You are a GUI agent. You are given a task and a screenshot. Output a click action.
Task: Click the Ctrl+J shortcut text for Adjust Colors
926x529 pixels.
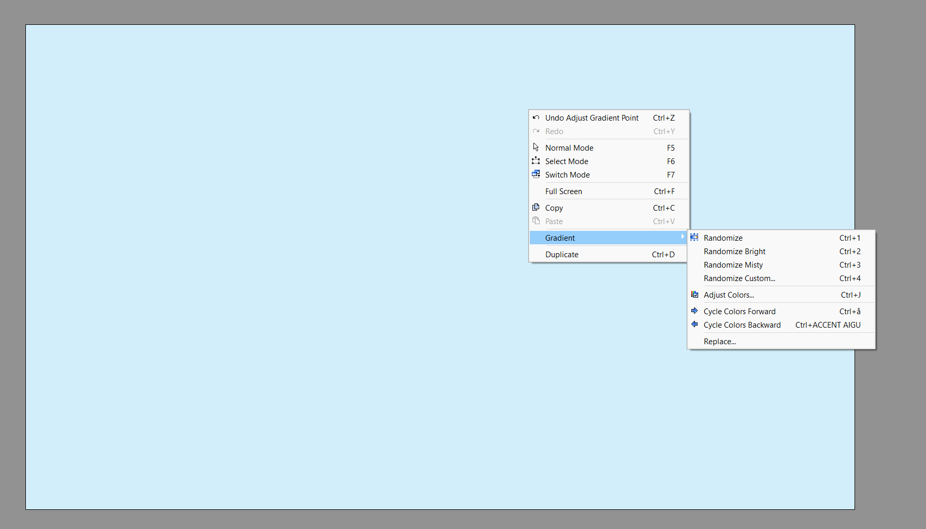[x=850, y=295]
